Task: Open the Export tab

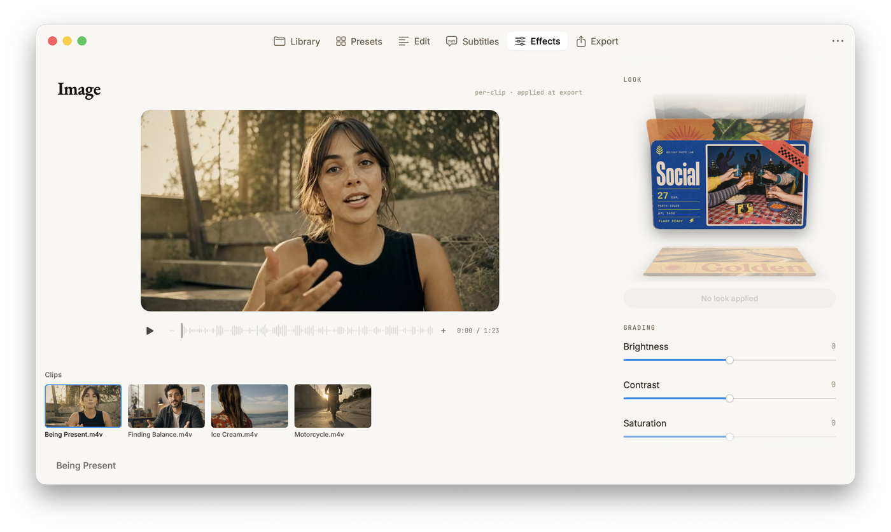Action: (597, 41)
